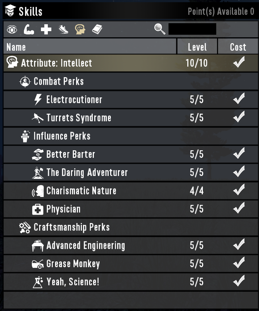Click the Skills graduation cap icon
This screenshot has width=259, height=311.
[x=10, y=11]
